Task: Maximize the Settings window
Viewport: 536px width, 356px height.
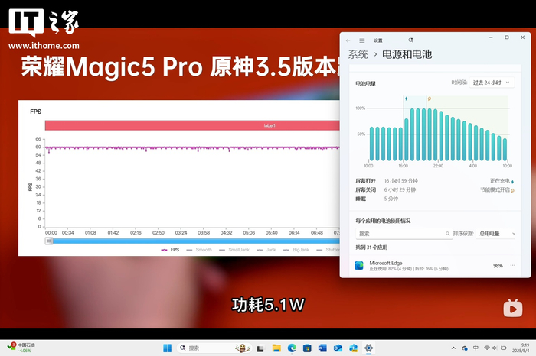Action: (x=507, y=37)
